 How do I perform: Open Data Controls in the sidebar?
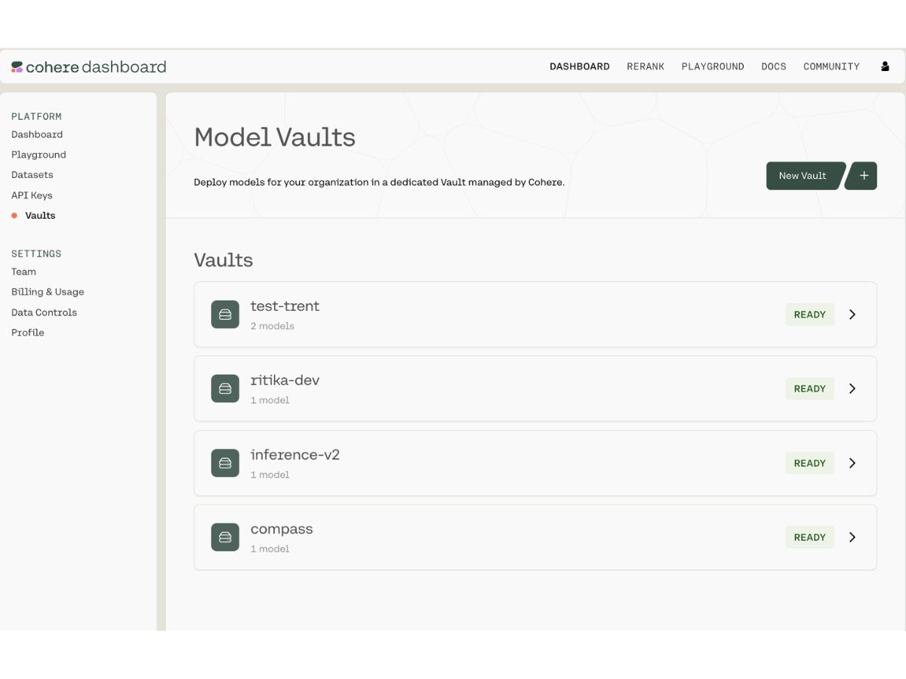click(x=44, y=312)
